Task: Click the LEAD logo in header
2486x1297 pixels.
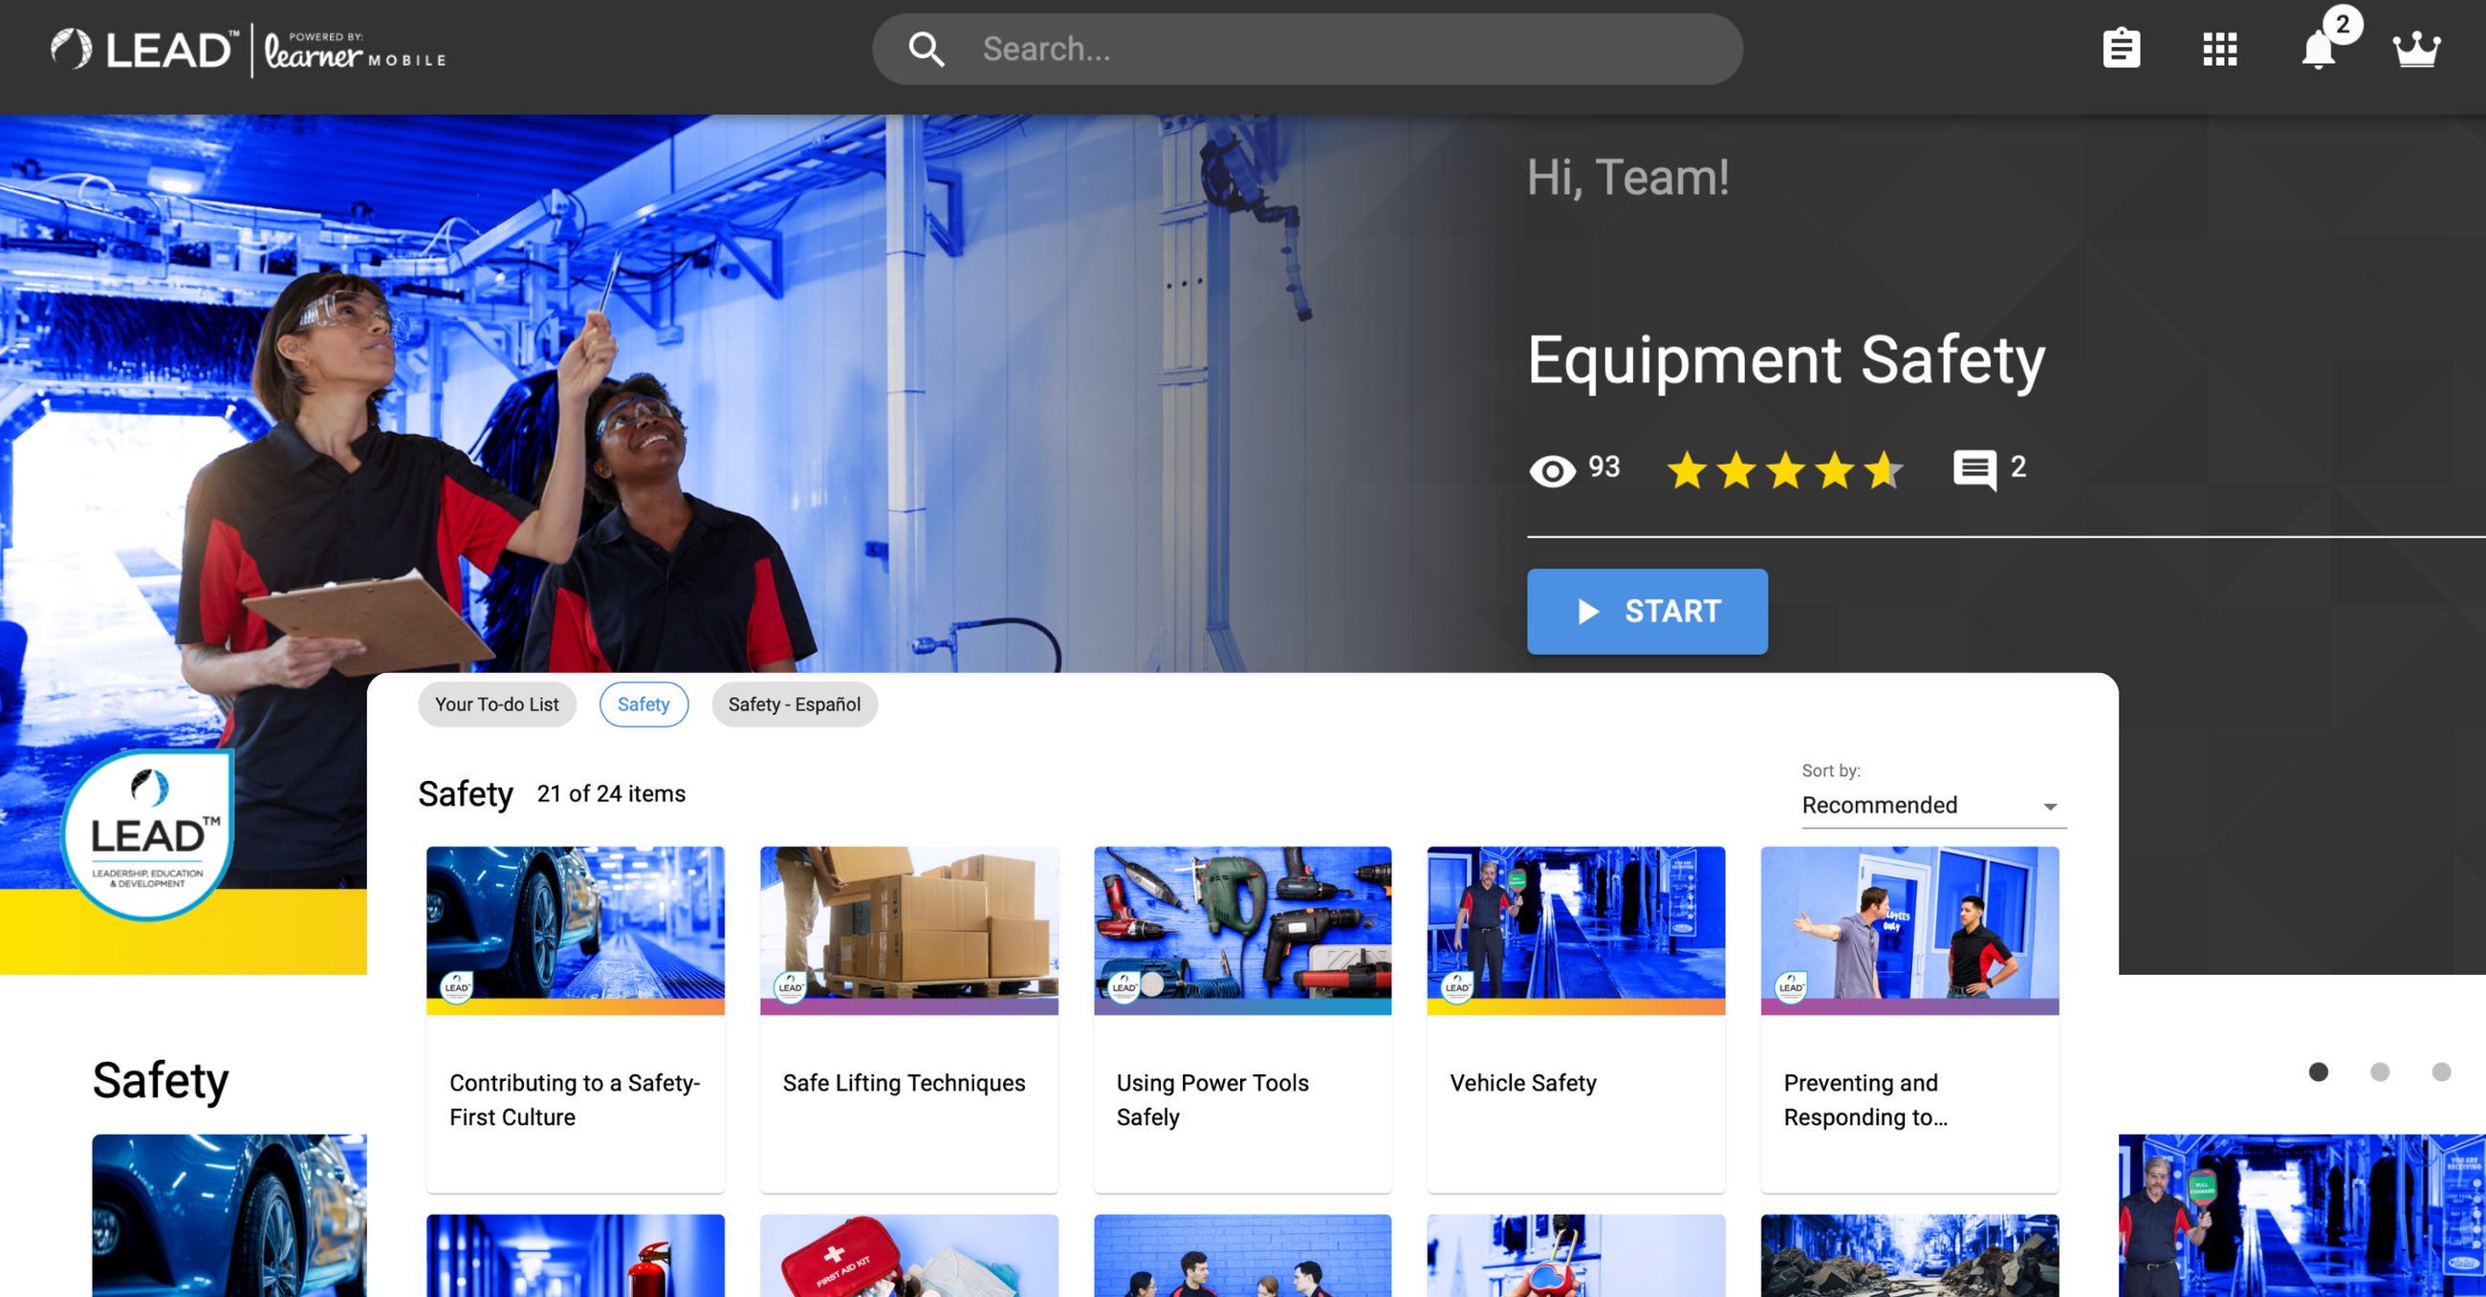Action: 142,48
